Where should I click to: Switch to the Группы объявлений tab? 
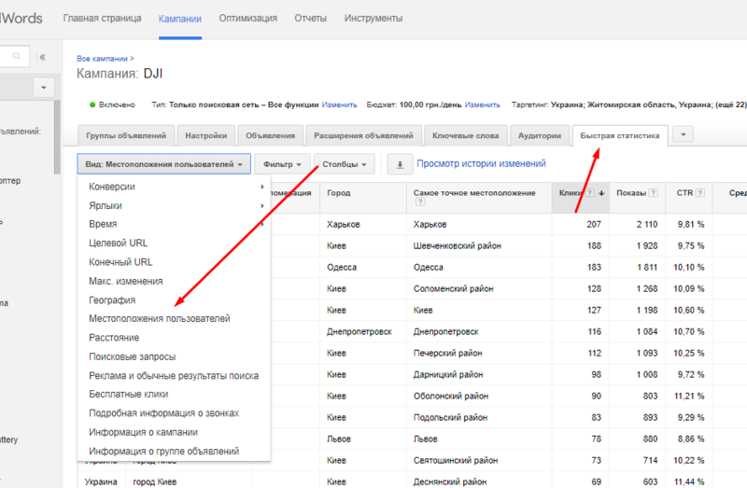(x=126, y=135)
